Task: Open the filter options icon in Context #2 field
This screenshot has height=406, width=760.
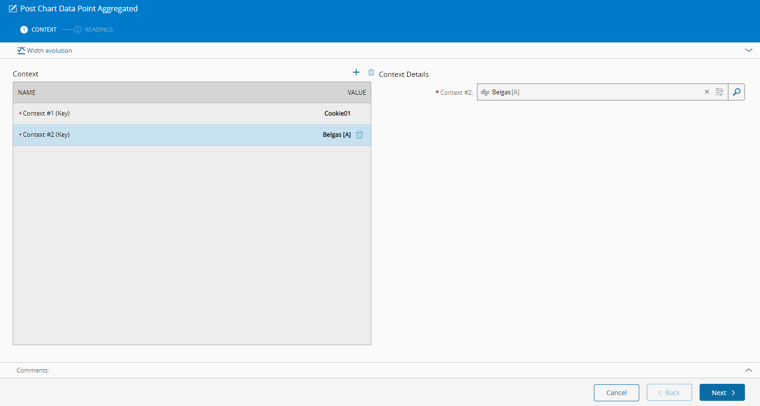Action: point(719,92)
